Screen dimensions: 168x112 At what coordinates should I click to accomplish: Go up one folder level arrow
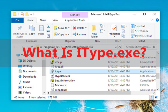(32, 47)
